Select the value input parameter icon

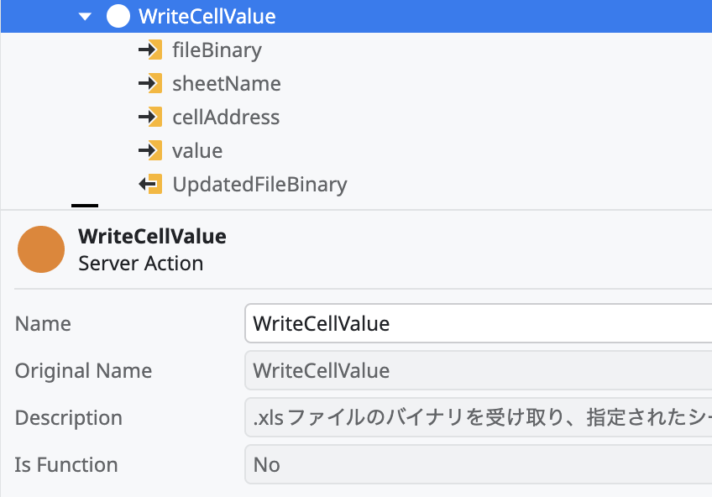click(151, 150)
